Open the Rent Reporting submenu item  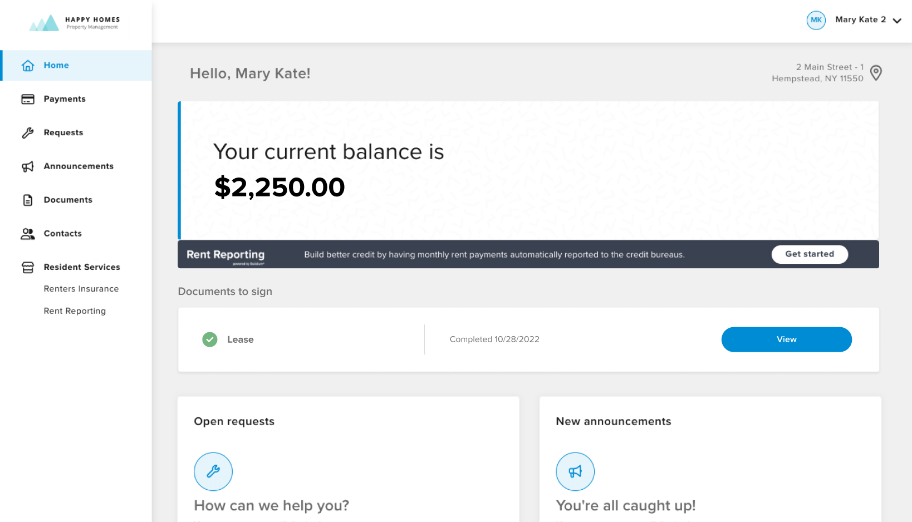click(75, 311)
